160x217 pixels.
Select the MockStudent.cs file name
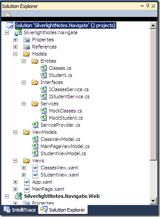coord(66,118)
